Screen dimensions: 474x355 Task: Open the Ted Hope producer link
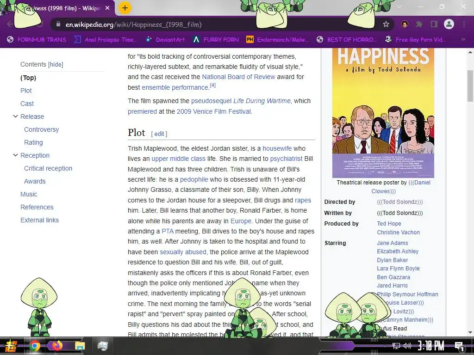click(389, 224)
